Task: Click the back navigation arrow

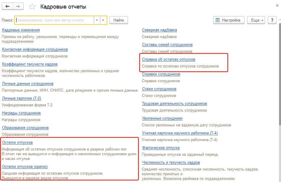Action: click(7, 6)
